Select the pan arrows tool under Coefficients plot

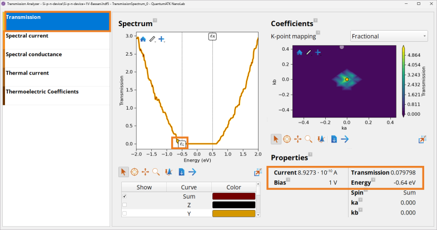point(297,139)
